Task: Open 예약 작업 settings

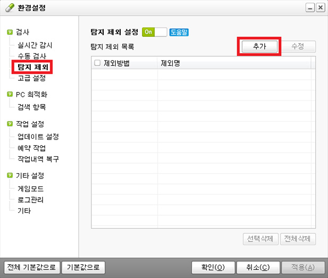Action: [x=32, y=148]
